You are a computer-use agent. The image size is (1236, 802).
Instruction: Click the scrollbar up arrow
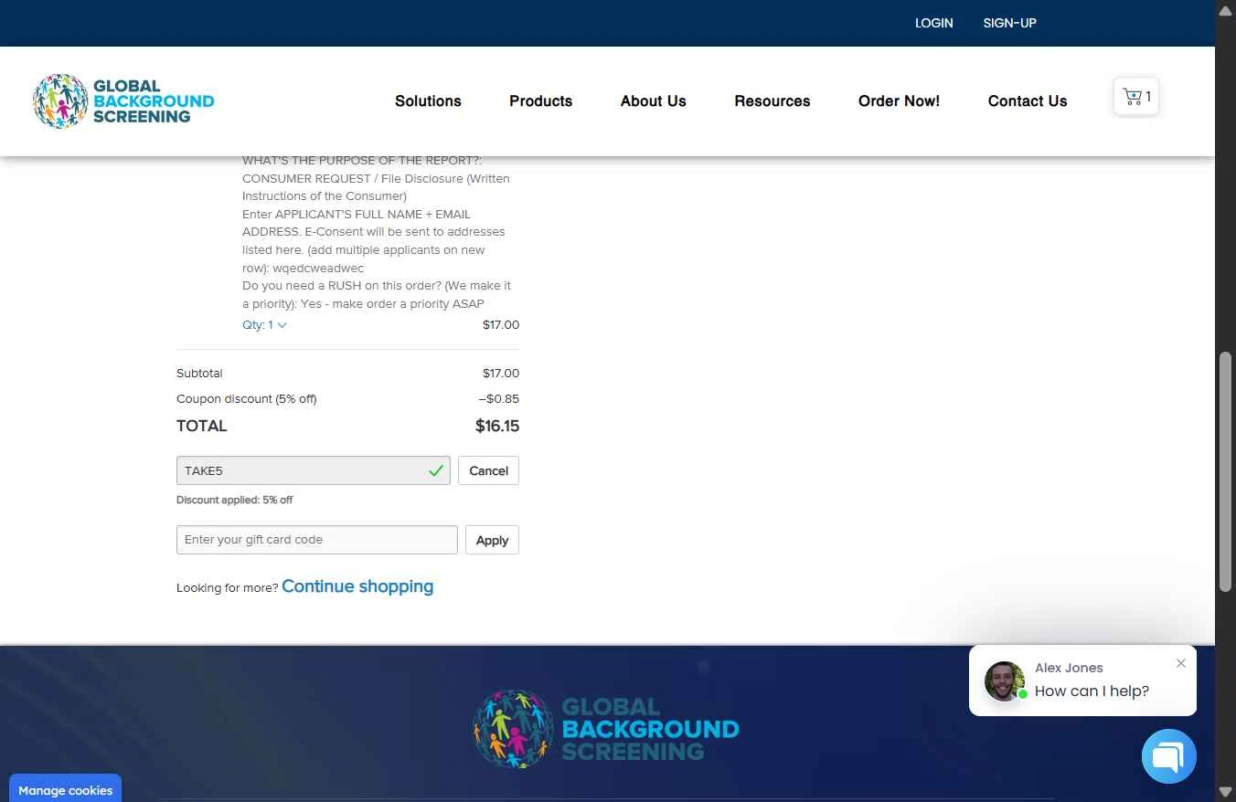click(x=1226, y=10)
